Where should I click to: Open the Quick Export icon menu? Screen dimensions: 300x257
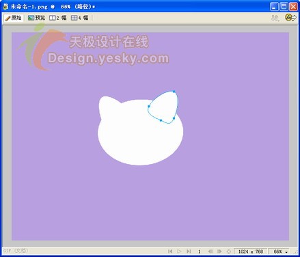[291, 17]
